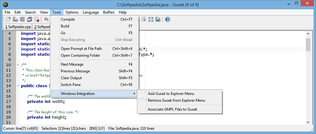This screenshot has height=134, width=316.
Task: Open help with the blue question mark icon
Action: [x=168, y=19]
